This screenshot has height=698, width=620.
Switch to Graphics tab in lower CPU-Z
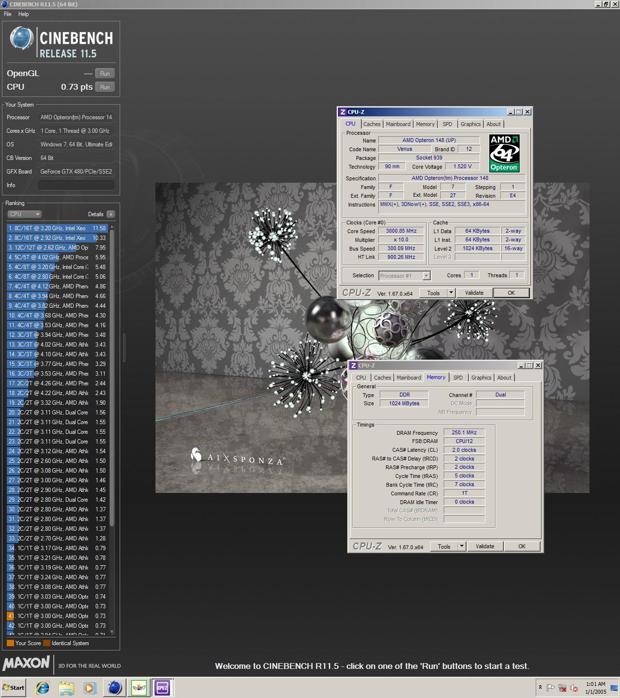tap(481, 378)
